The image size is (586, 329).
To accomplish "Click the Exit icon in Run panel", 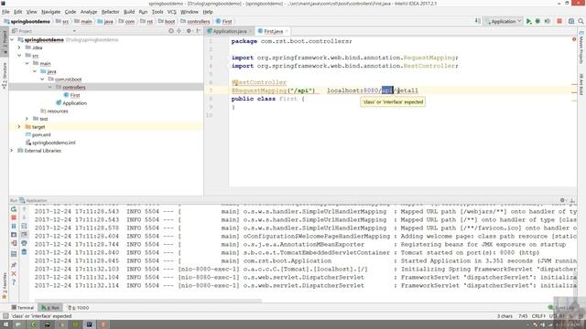I will 14,243.
